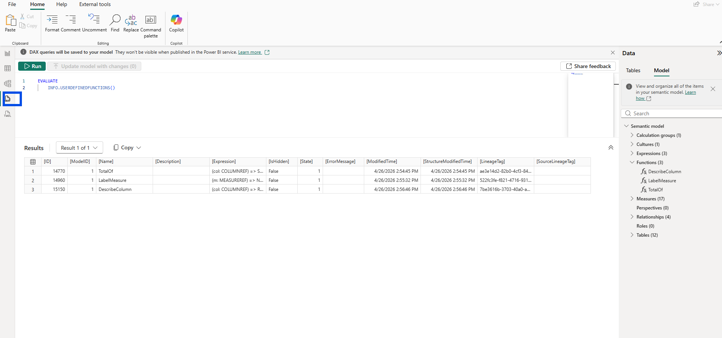
Task: Open DAX query view in sidebar
Action: pos(8,99)
